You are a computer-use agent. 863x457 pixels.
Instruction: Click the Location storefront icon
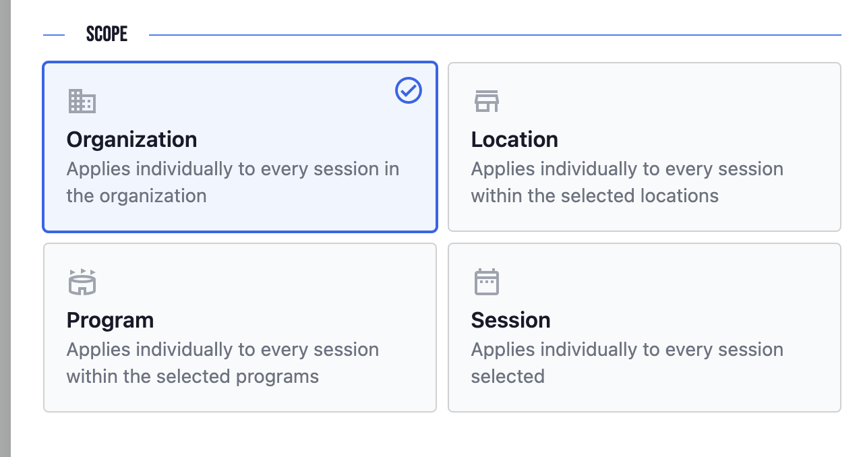[487, 101]
